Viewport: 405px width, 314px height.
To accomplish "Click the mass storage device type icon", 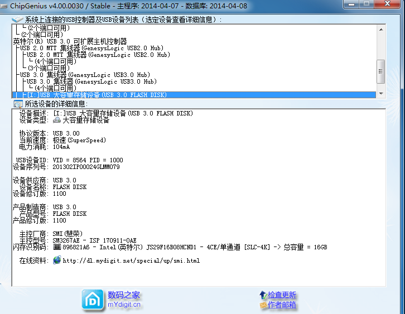I will [x=57, y=120].
